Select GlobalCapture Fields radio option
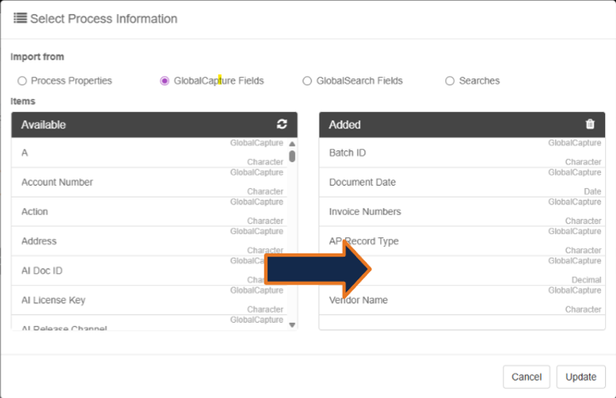 164,81
